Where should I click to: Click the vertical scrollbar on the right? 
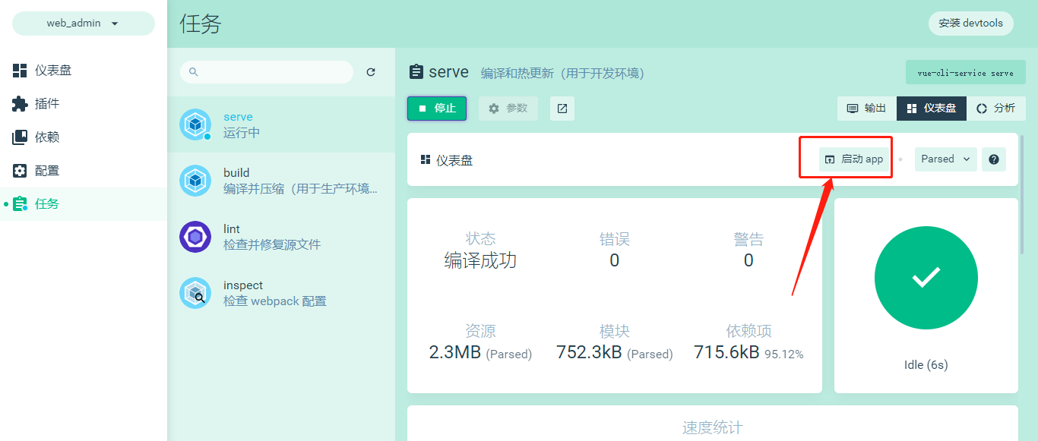point(1023,194)
